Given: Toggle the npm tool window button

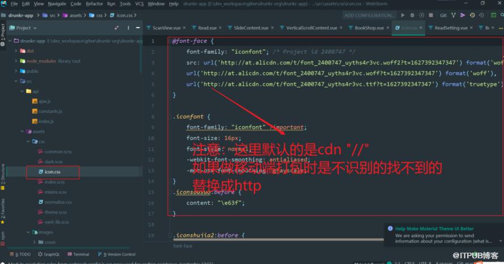Looking at the screenshot, I should click(x=3, y=238).
